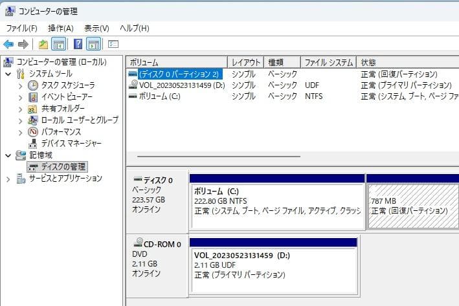Screen dimensions: 459x306
Task: Toggle the Show/Hide Console Tree toolbar icon
Action: tap(58, 45)
